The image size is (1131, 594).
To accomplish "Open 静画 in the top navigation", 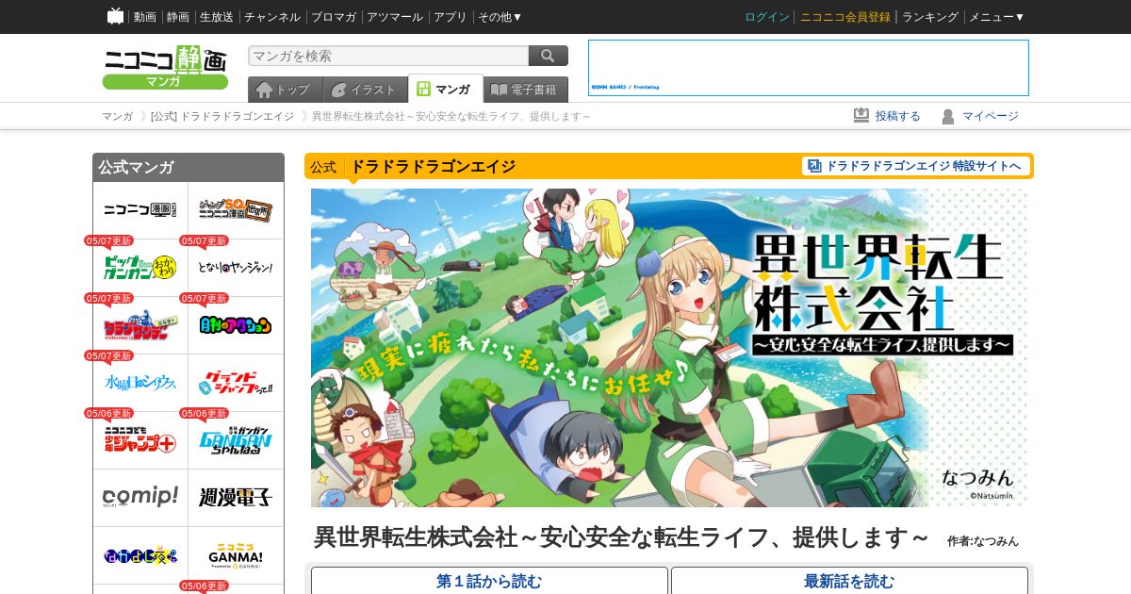I will [177, 17].
